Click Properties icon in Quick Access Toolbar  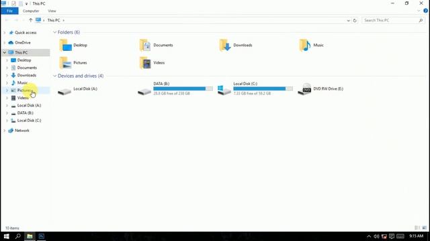coord(13,4)
